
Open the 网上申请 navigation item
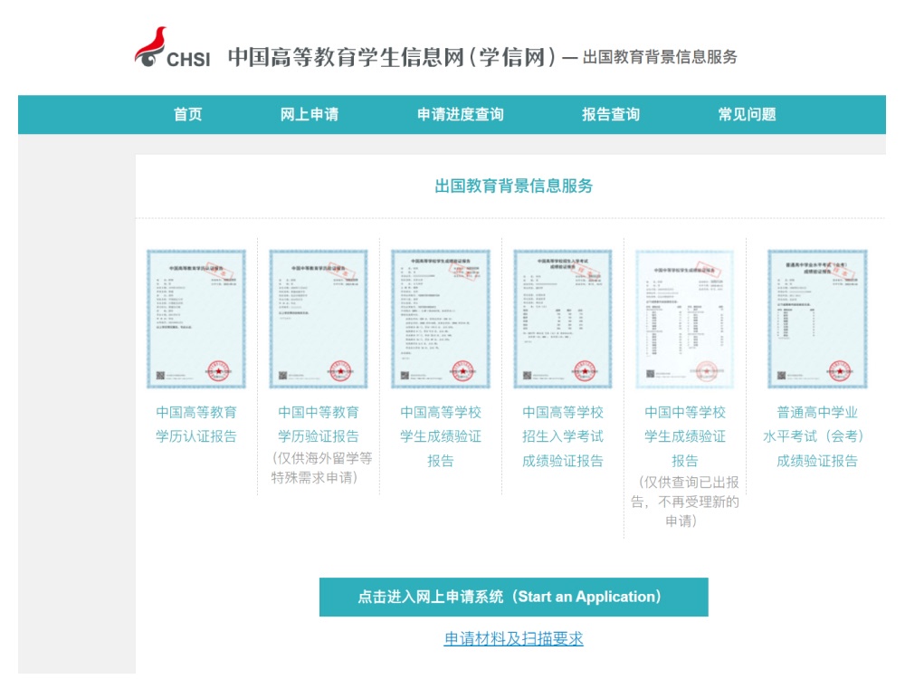click(310, 114)
